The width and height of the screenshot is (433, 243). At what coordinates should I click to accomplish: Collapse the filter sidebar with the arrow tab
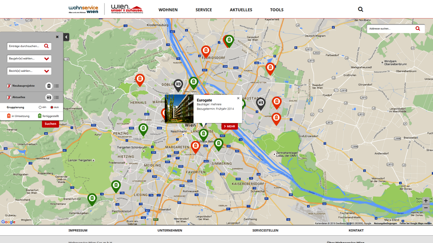(x=66, y=37)
